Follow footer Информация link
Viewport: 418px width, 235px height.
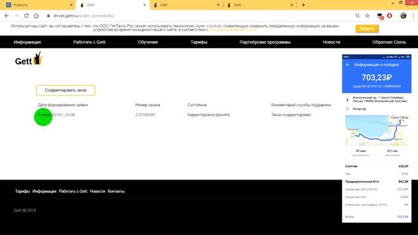point(44,191)
